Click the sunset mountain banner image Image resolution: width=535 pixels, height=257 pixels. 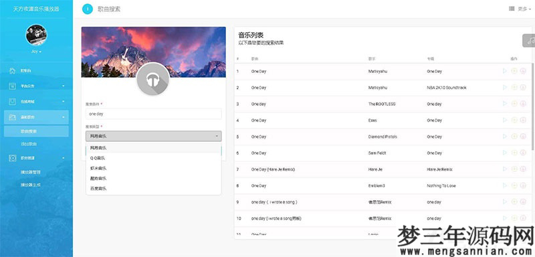coord(154,52)
